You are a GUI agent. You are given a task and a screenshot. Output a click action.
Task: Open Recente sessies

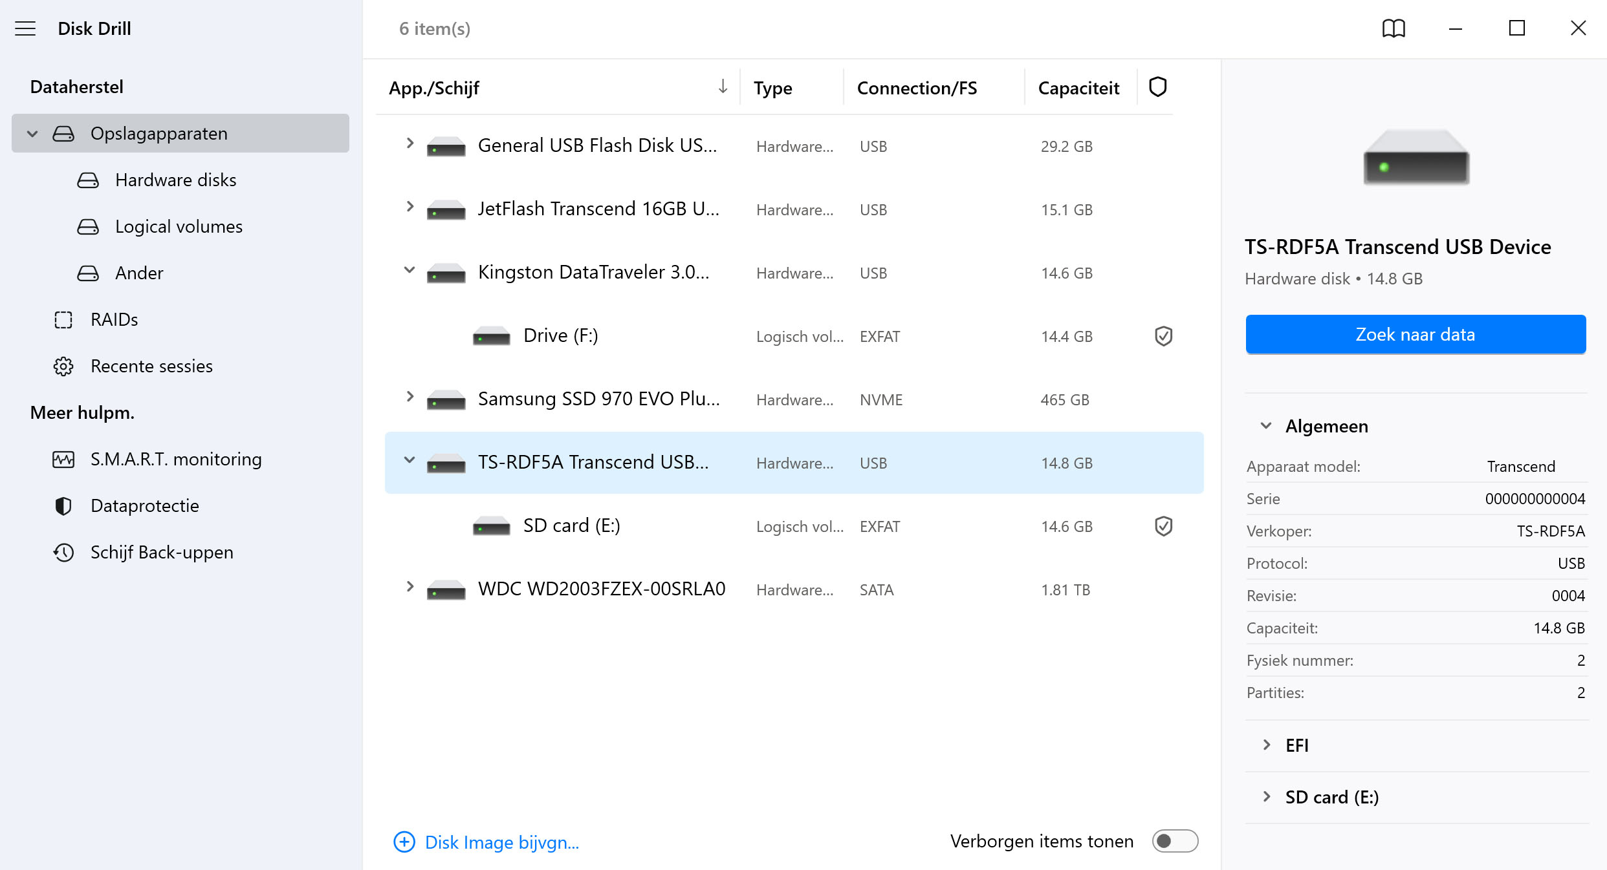pos(180,366)
